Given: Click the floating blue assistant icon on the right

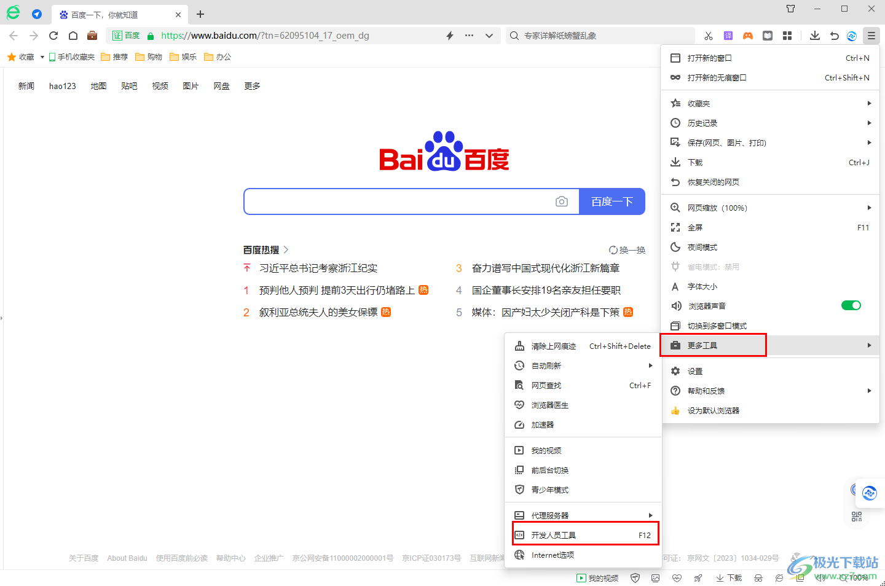Looking at the screenshot, I should point(869,493).
